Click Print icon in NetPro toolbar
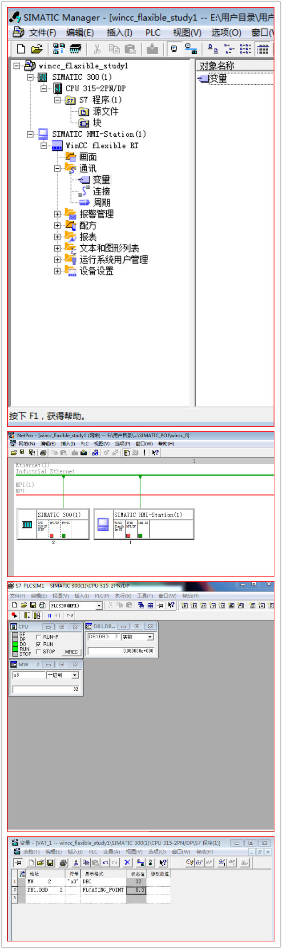Viewport: 282px width, 949px height. click(x=43, y=452)
